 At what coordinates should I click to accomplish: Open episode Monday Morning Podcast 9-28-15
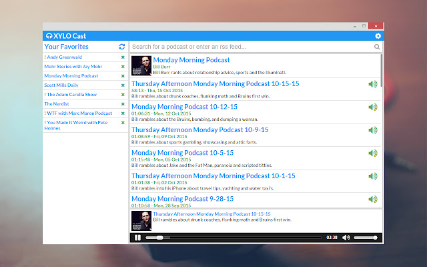coord(182,199)
